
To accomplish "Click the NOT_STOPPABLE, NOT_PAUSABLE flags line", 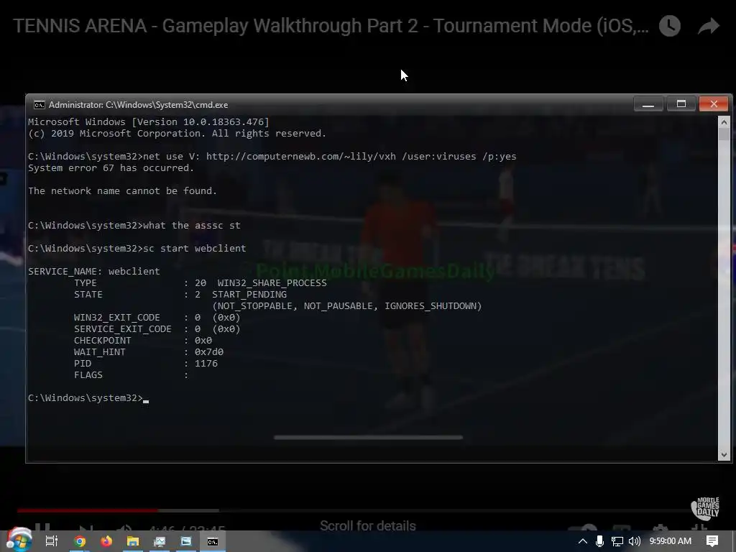I will pos(347,306).
